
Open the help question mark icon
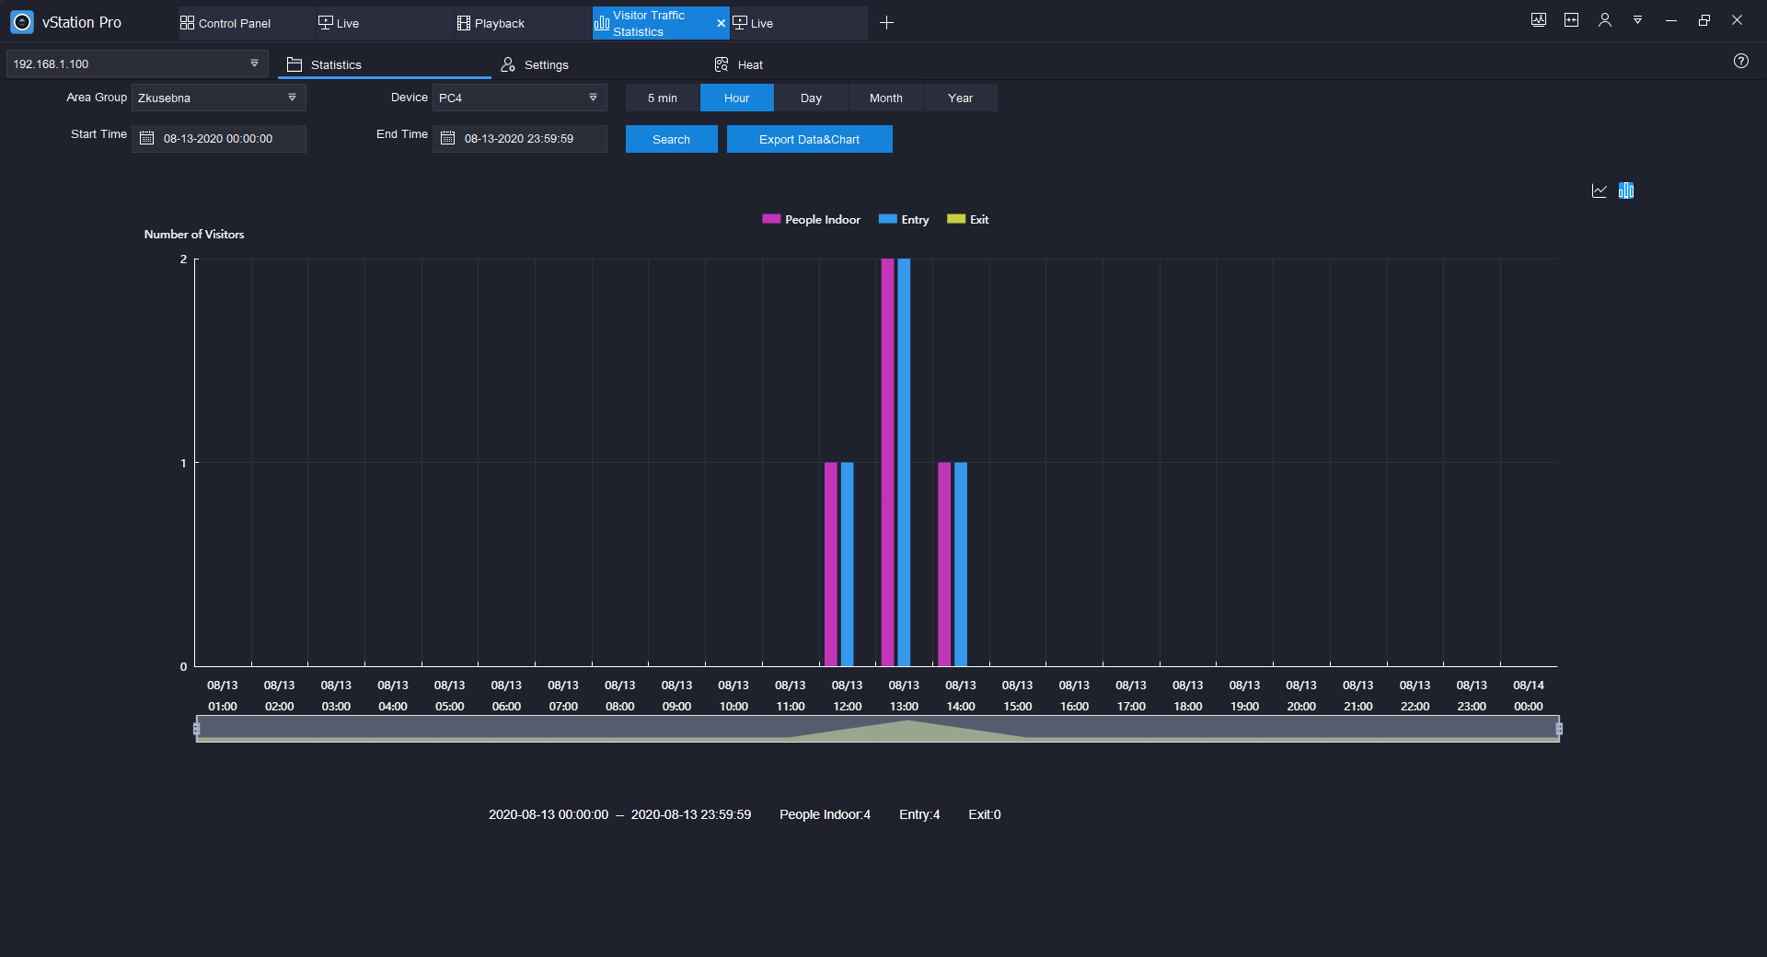(1741, 61)
